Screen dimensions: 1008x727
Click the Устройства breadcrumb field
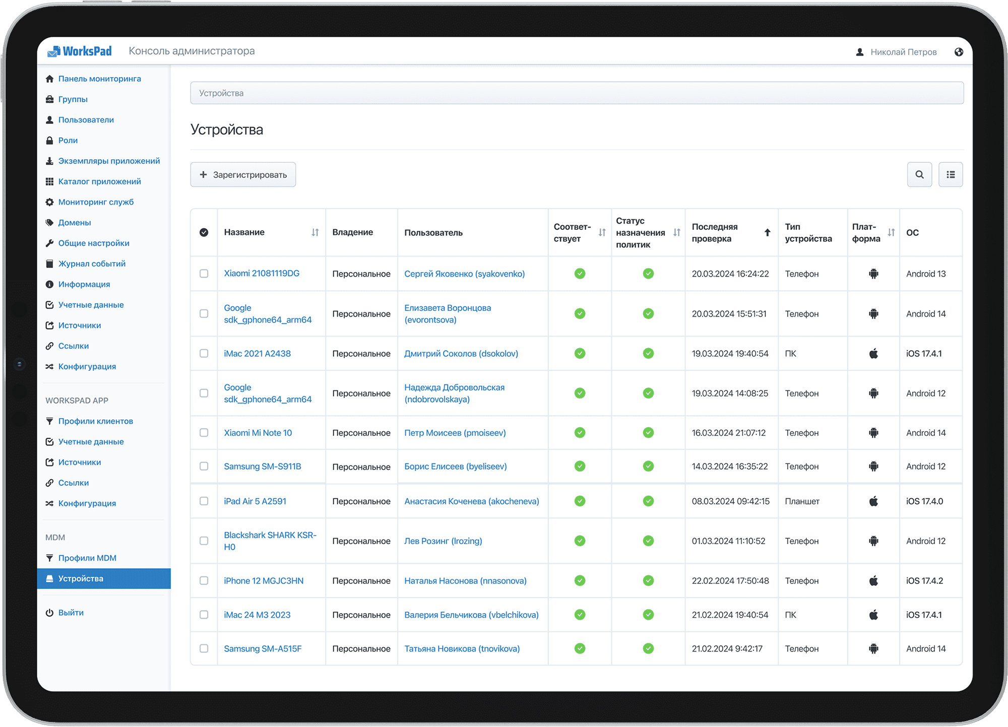click(x=577, y=93)
